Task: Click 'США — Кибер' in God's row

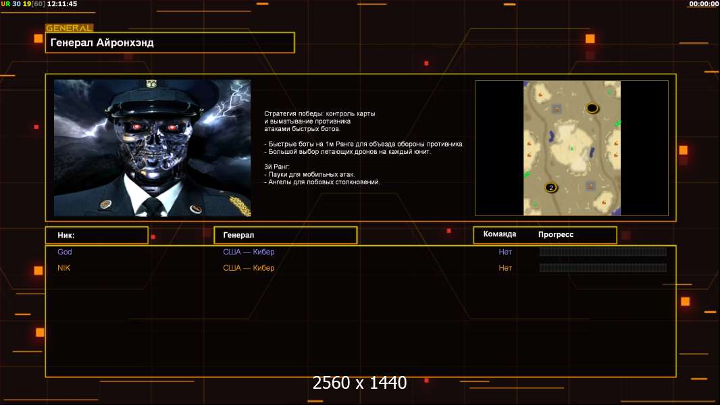Action: point(249,252)
